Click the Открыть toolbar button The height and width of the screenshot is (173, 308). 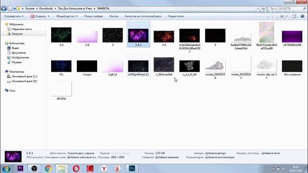click(38, 16)
